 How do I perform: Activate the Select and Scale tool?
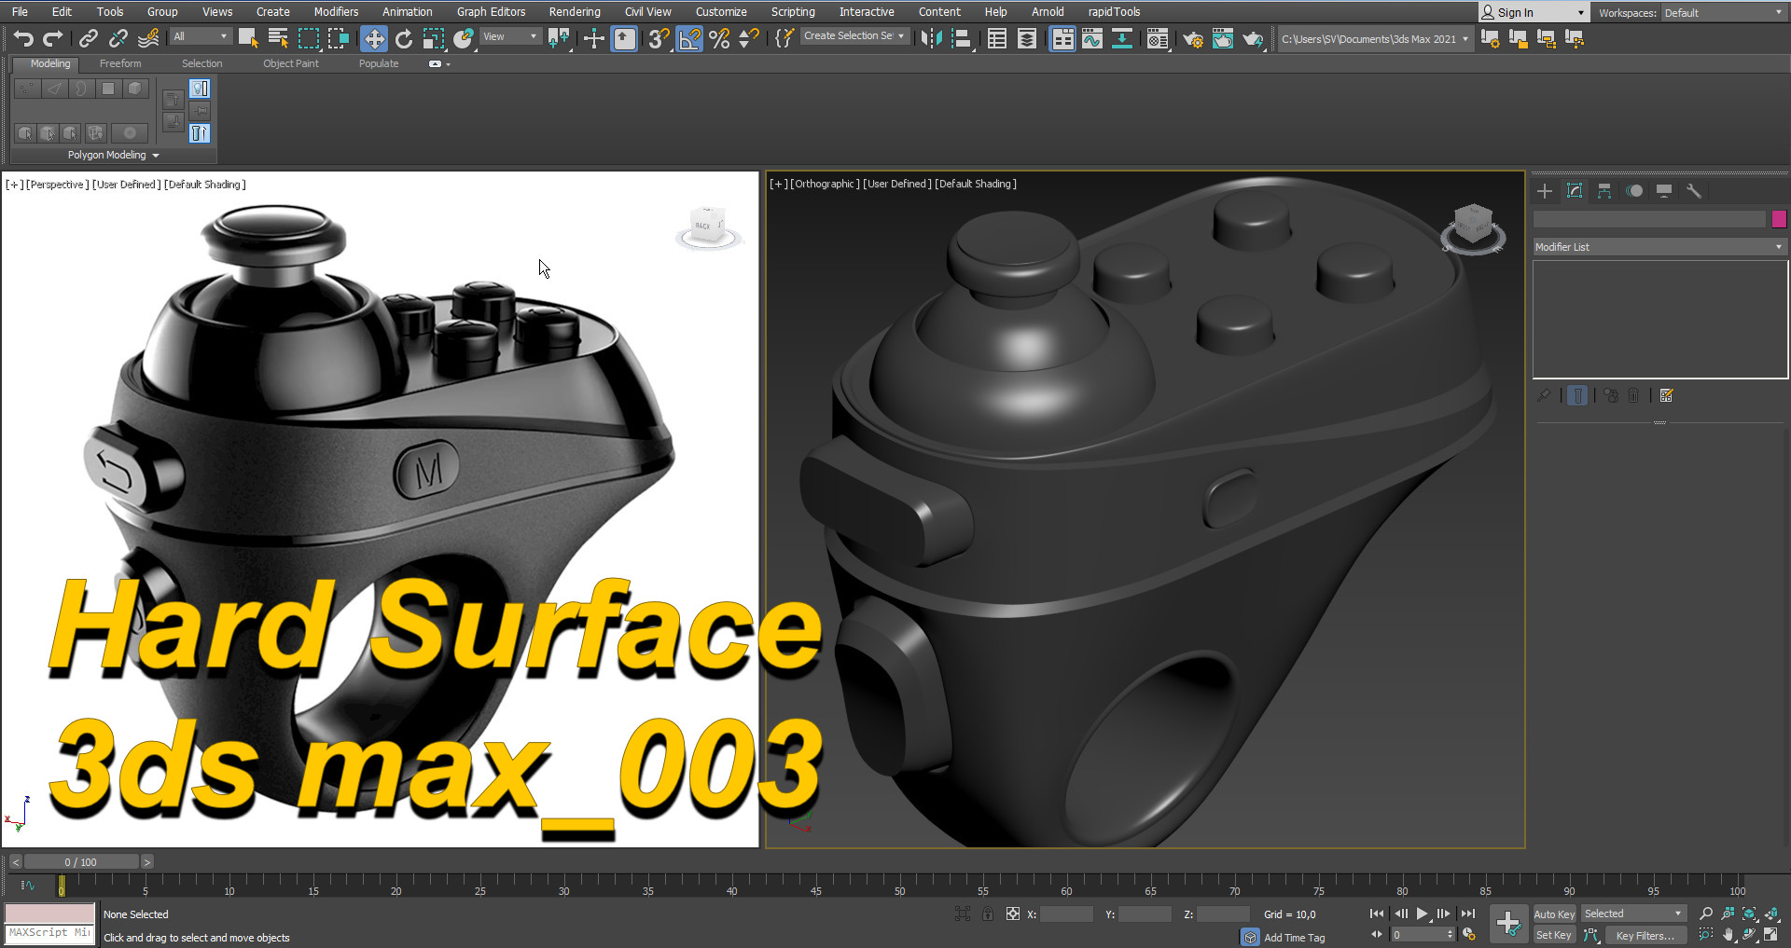click(x=434, y=38)
